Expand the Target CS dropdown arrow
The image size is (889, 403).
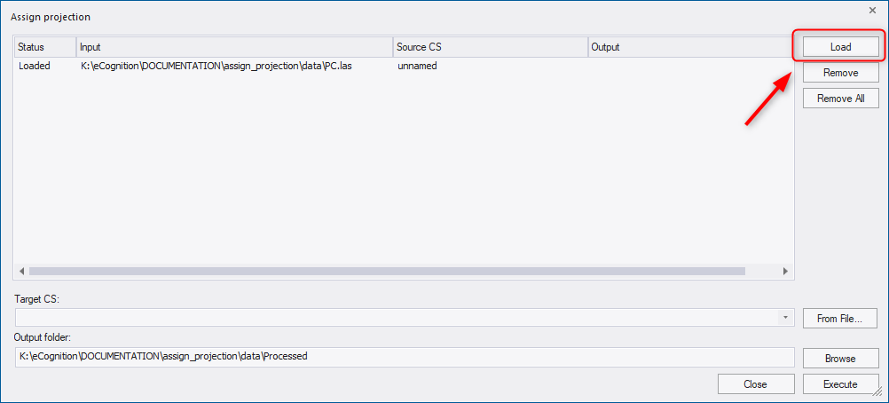coord(785,318)
